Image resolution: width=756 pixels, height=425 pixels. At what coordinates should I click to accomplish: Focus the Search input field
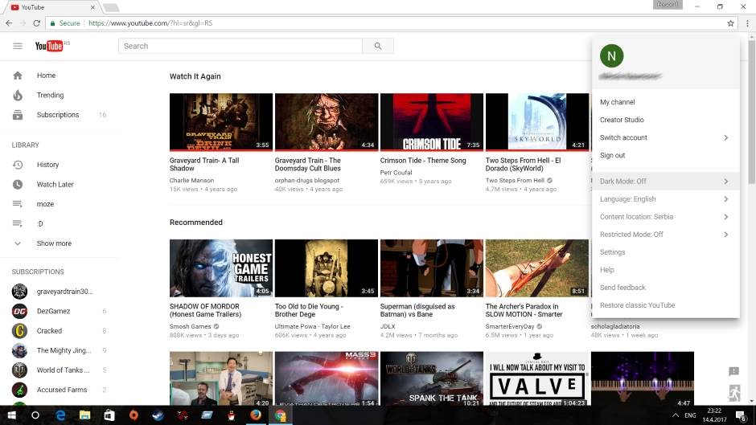pos(240,46)
